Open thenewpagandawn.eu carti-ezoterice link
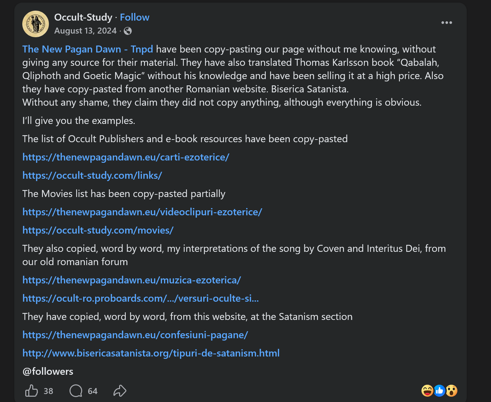Image resolution: width=491 pixels, height=402 pixels. pyautogui.click(x=126, y=157)
